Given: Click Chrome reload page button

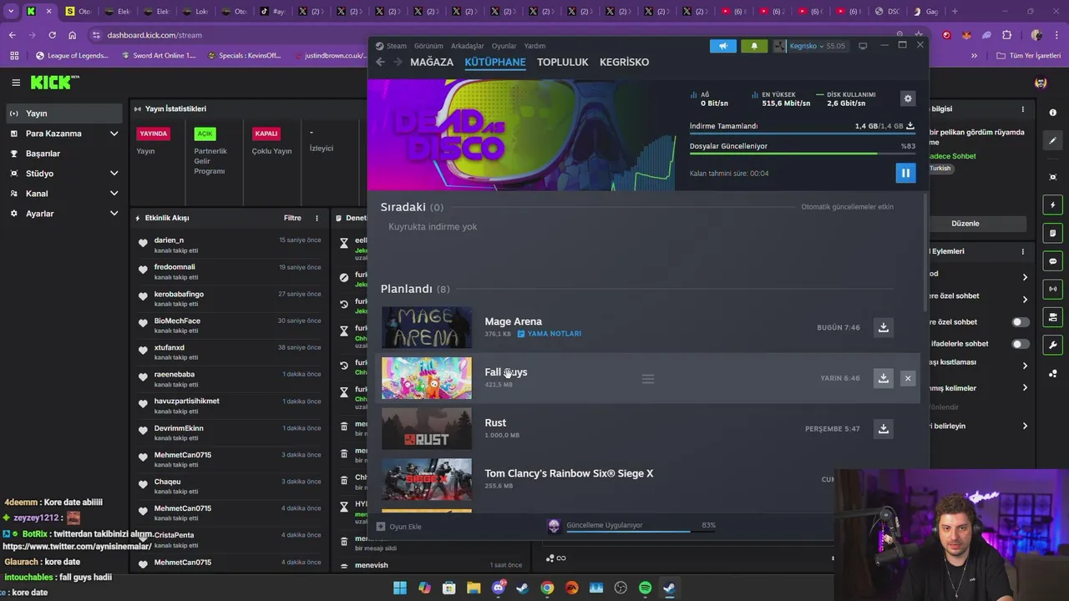Looking at the screenshot, I should pos(52,35).
